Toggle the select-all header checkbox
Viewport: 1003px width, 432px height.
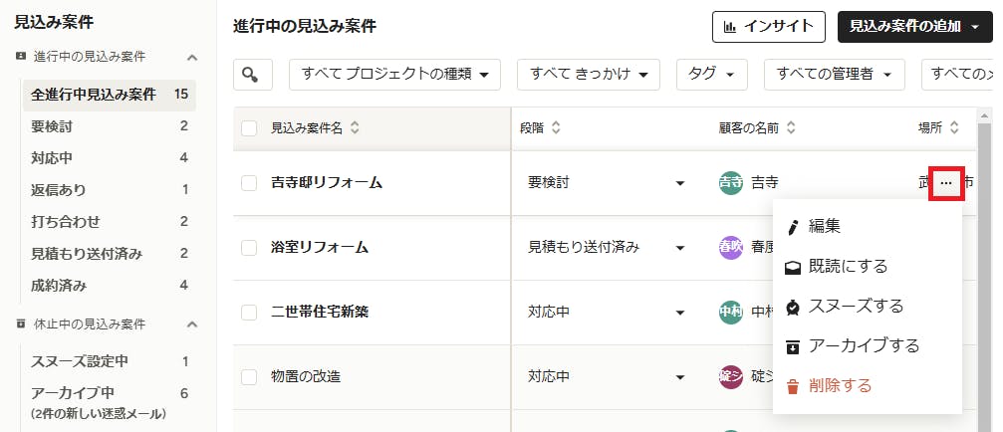coord(250,128)
